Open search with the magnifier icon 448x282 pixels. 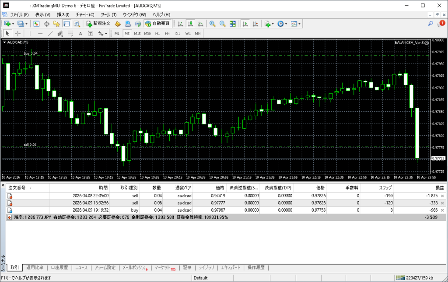click(x=430, y=24)
